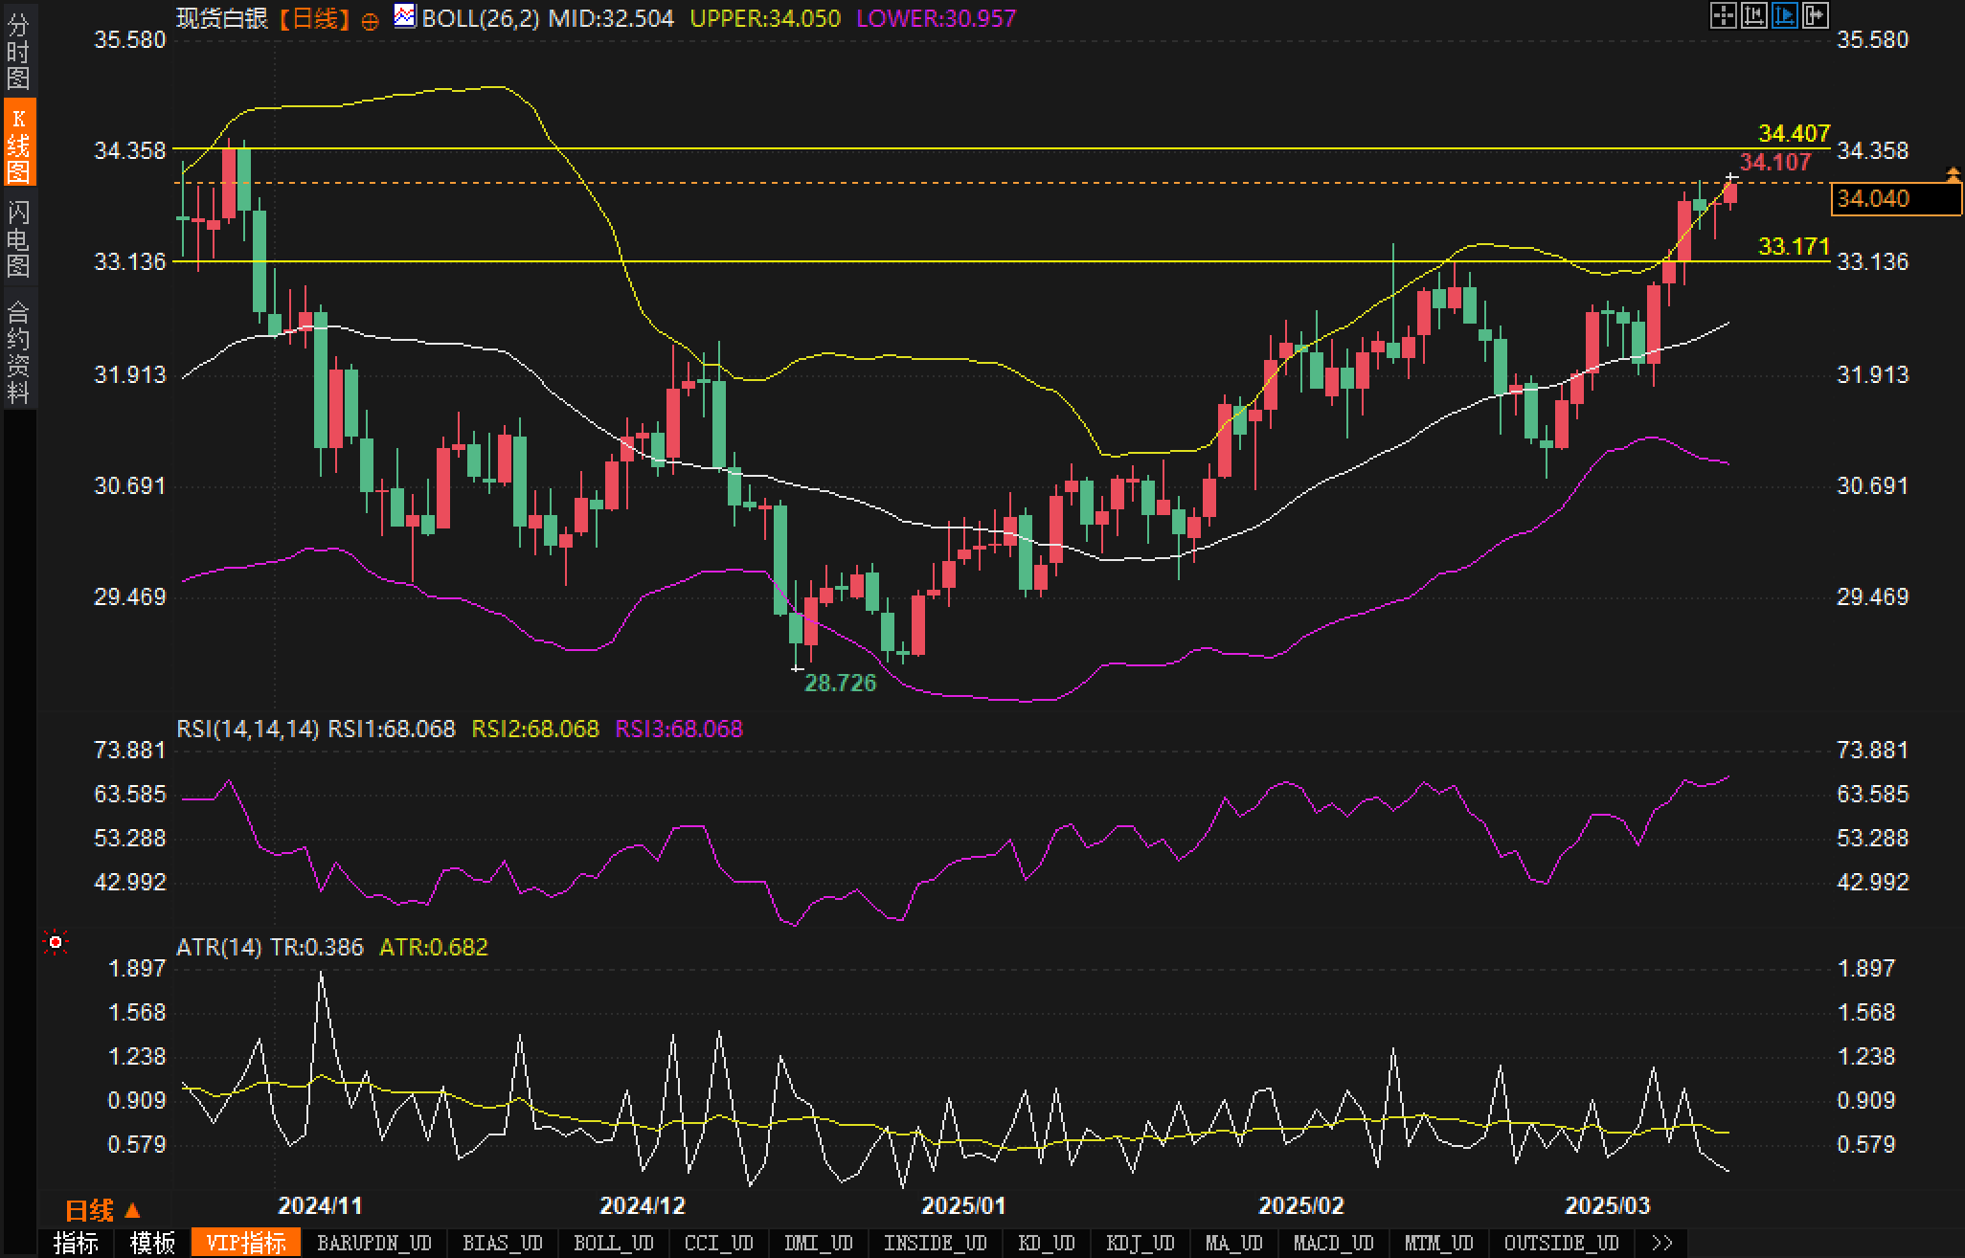This screenshot has height=1258, width=1965.
Task: Click the 2025/01 date axis label
Action: [x=963, y=1204]
